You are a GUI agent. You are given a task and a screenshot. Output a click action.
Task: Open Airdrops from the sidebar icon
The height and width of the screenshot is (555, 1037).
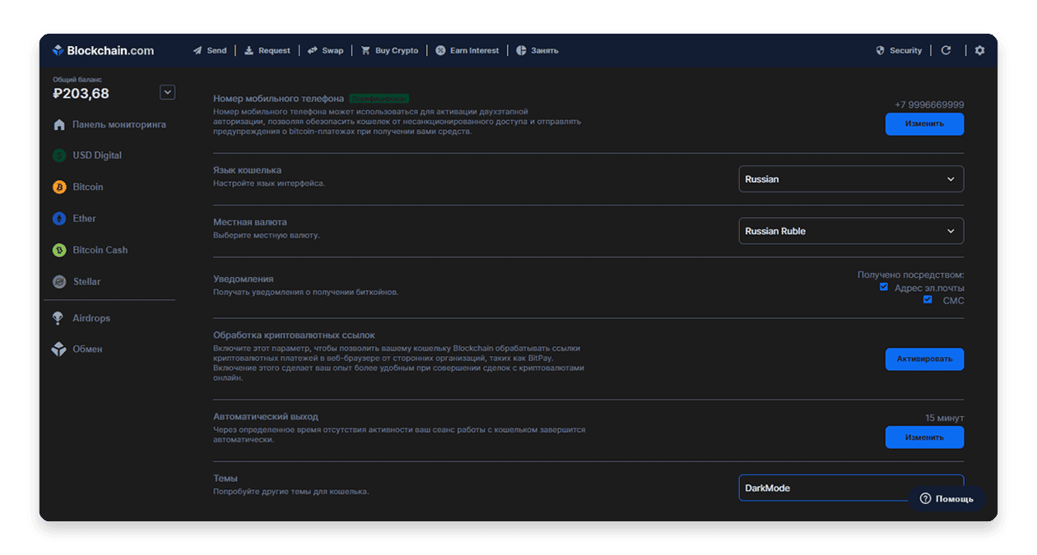pyautogui.click(x=58, y=318)
